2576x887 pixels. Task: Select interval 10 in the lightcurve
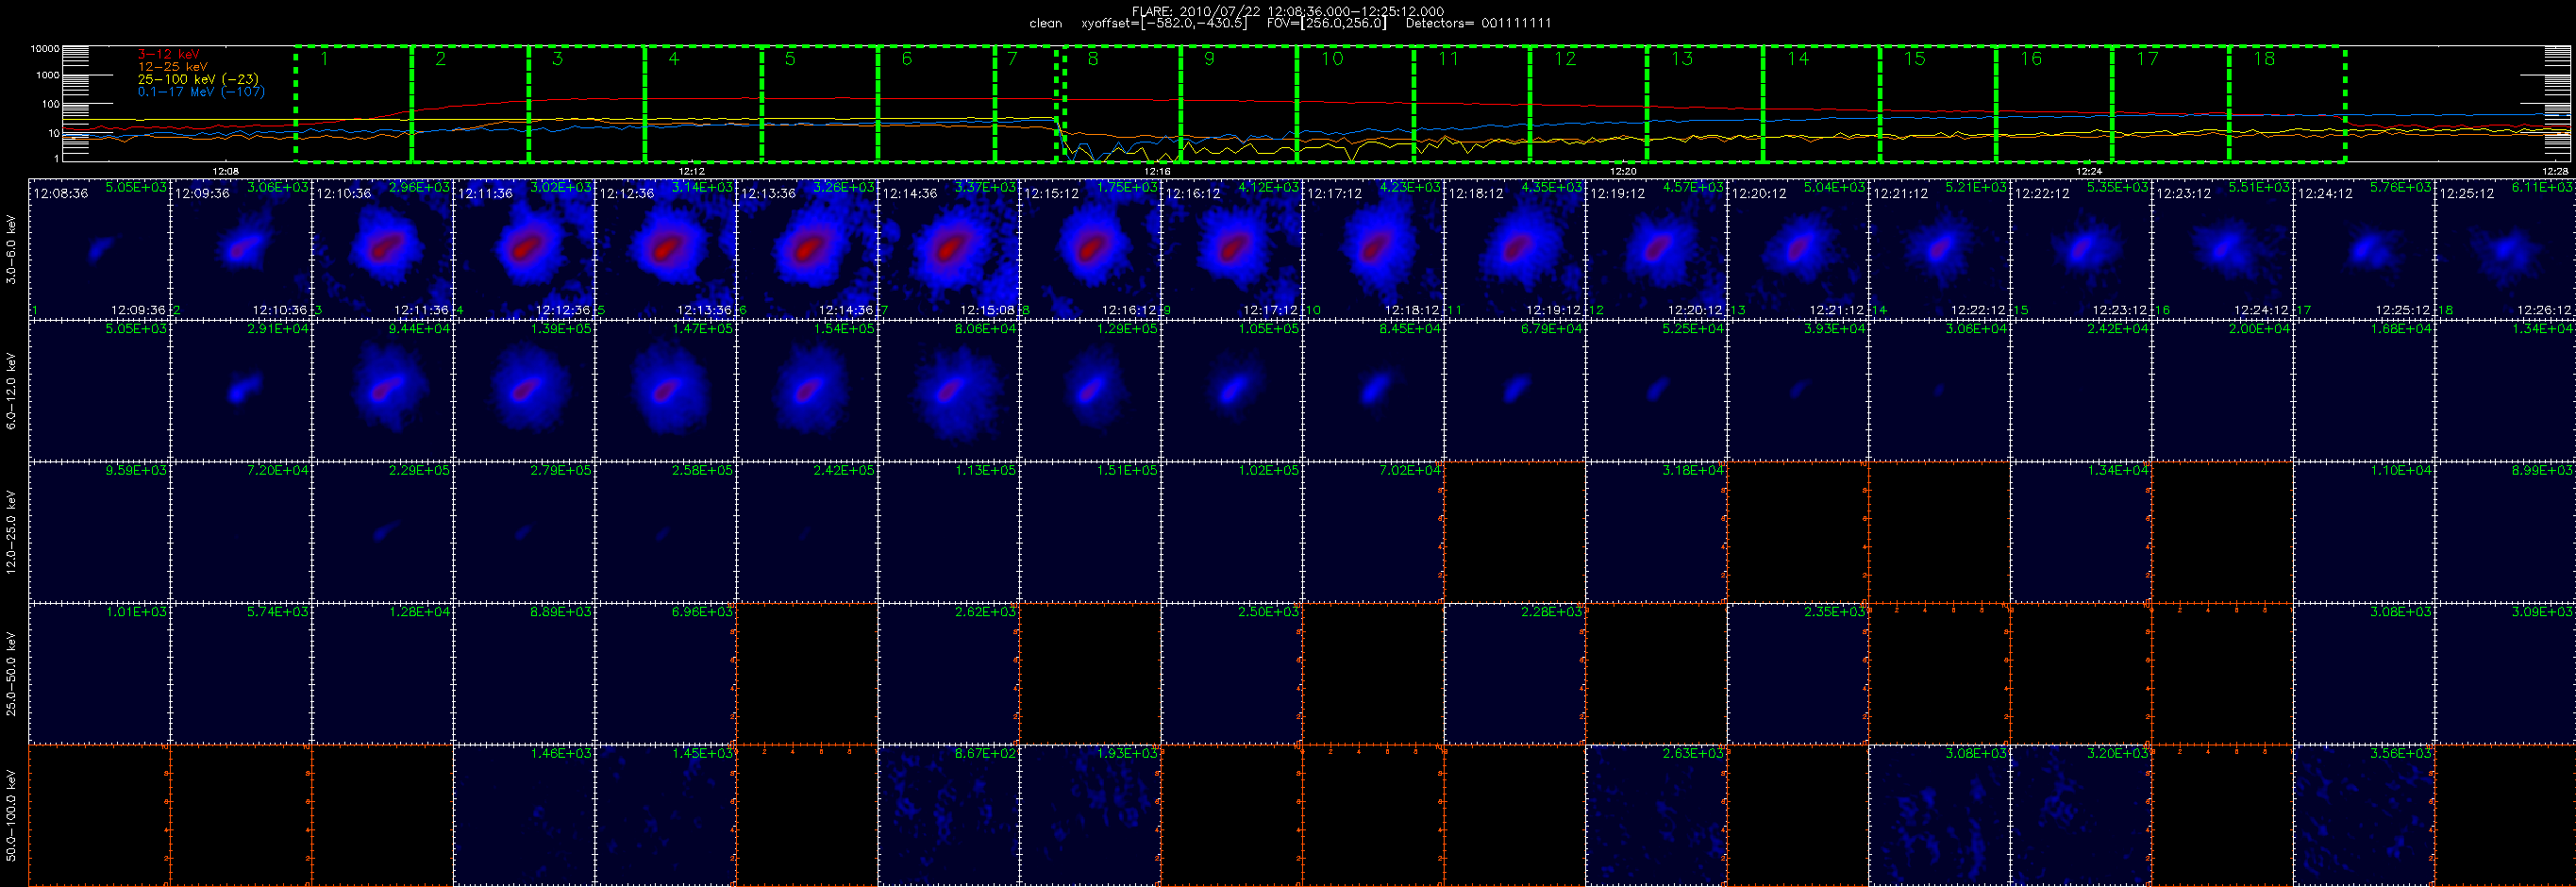point(1355,103)
